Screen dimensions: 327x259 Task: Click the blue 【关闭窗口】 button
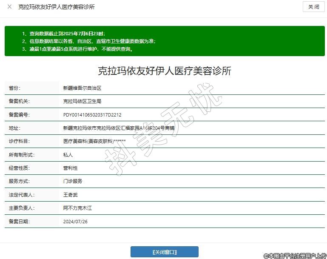(x=164, y=252)
